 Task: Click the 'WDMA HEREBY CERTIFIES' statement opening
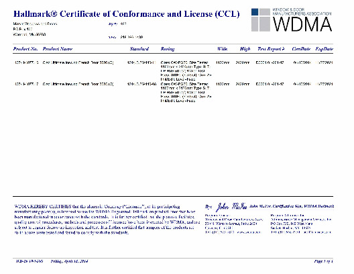[x=43, y=206]
